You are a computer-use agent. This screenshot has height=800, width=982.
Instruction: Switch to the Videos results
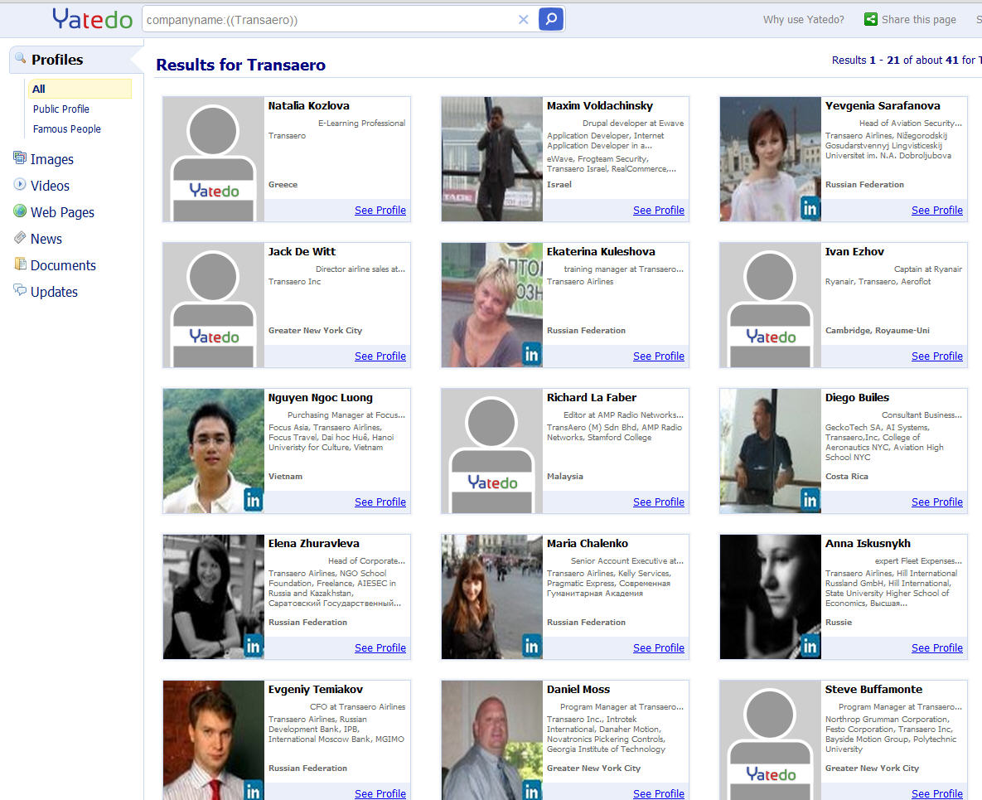point(50,186)
